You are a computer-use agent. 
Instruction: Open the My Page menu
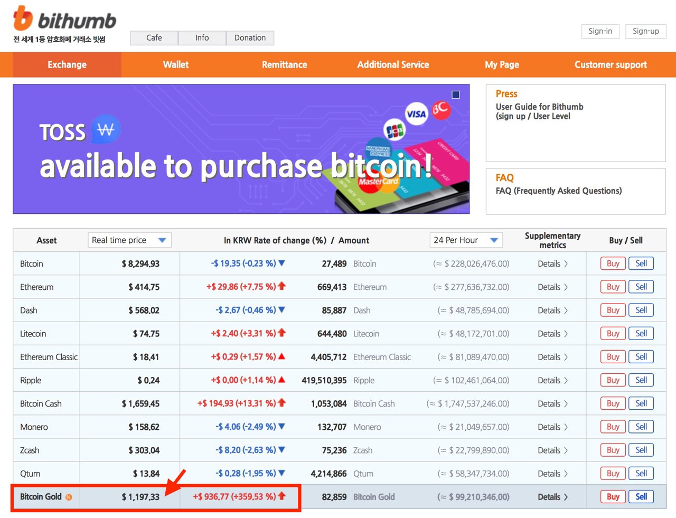click(502, 64)
